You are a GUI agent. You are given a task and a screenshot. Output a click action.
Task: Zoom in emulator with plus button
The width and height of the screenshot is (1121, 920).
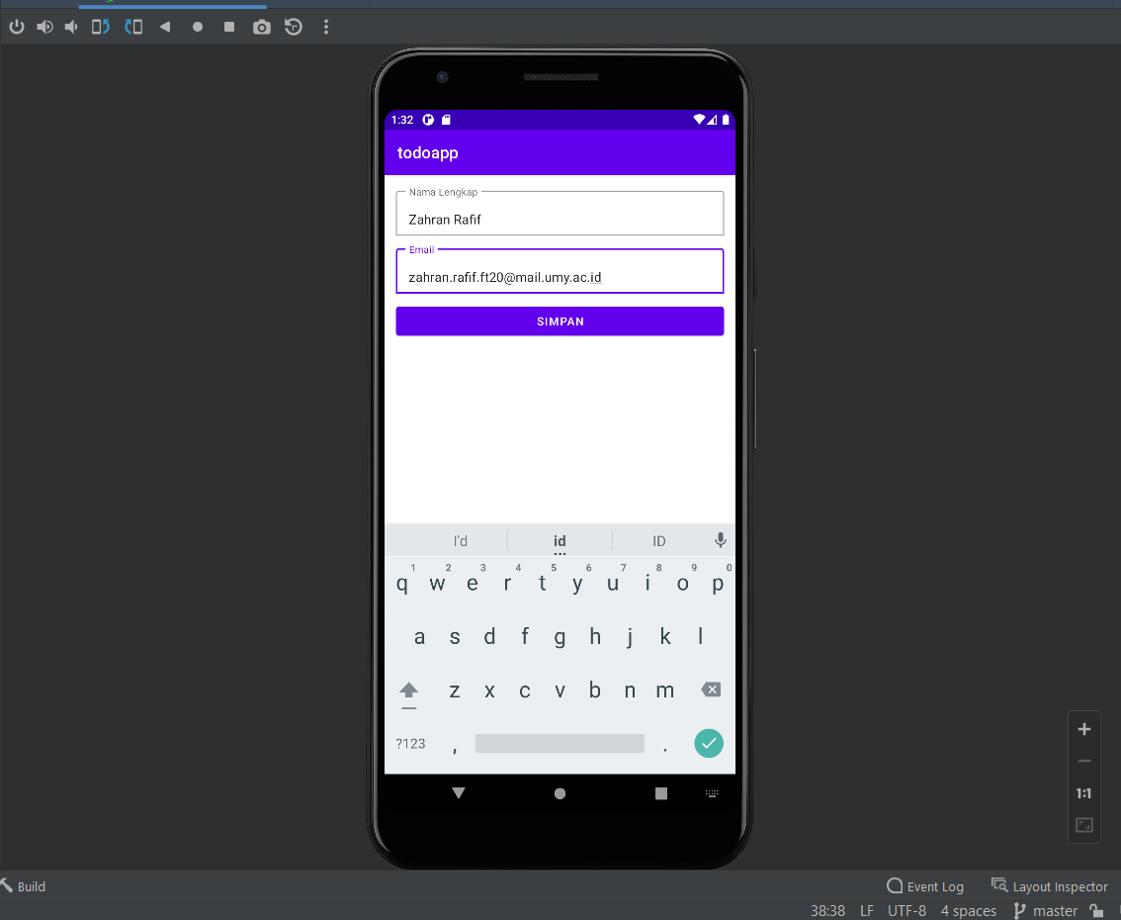pos(1083,729)
